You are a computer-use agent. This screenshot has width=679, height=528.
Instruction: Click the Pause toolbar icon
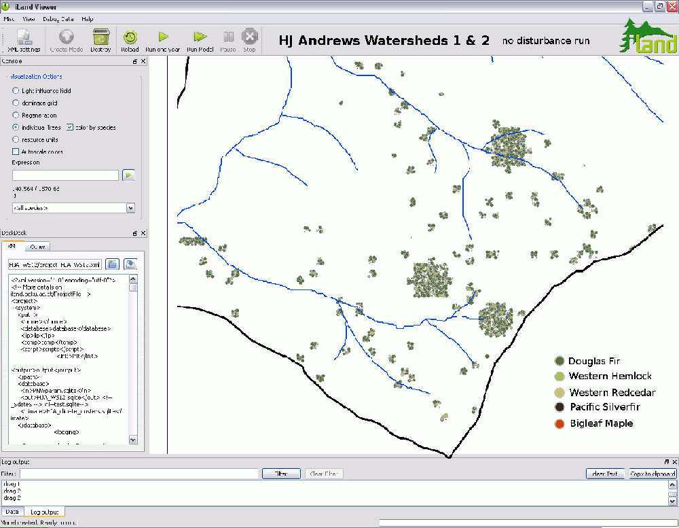228,40
